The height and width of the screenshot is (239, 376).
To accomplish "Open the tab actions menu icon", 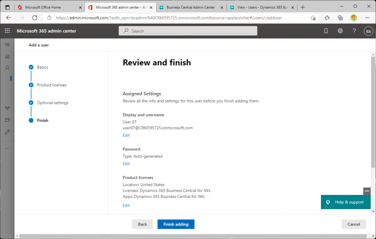I will [x=7, y=7].
